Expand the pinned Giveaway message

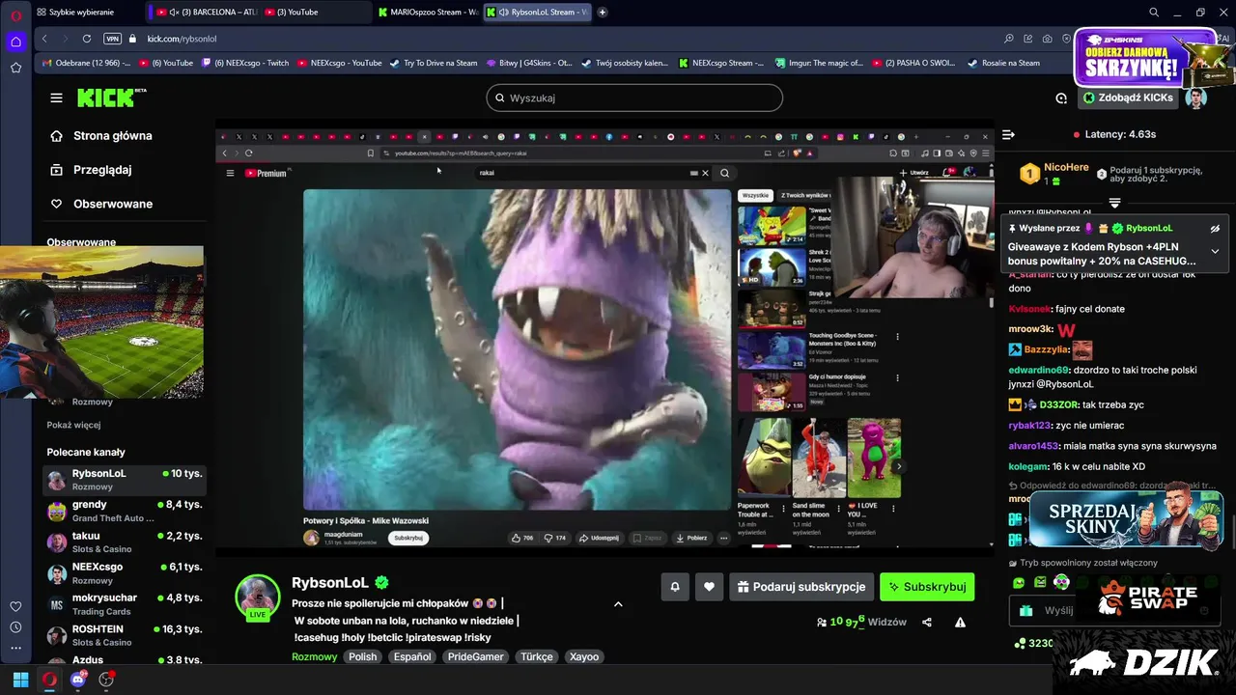1215,251
